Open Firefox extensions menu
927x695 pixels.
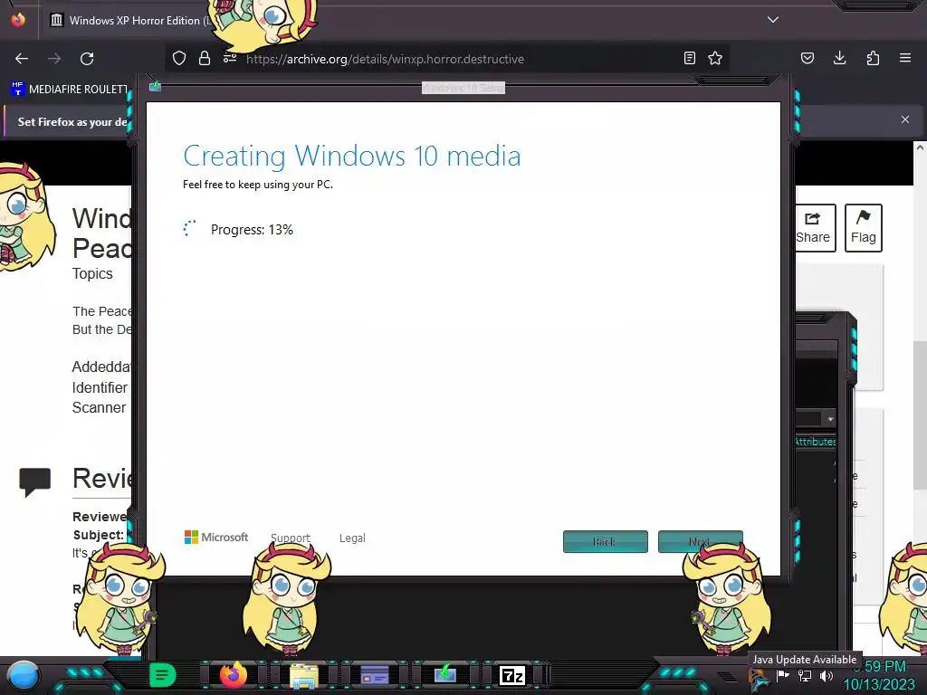coord(873,58)
